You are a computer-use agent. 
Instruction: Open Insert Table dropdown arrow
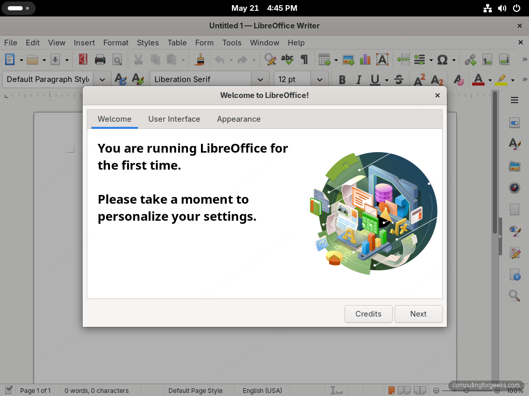(x=336, y=60)
